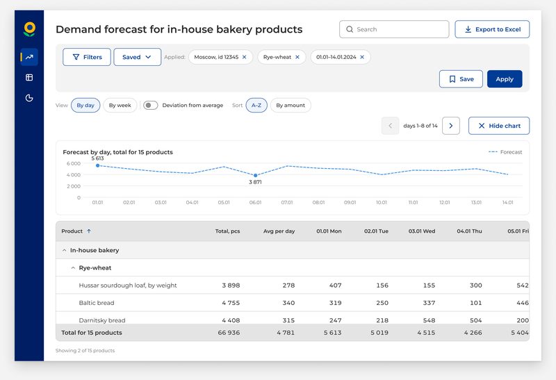Viewport: 556px width, 380px height.
Task: Sort products By amount
Action: (x=291, y=106)
